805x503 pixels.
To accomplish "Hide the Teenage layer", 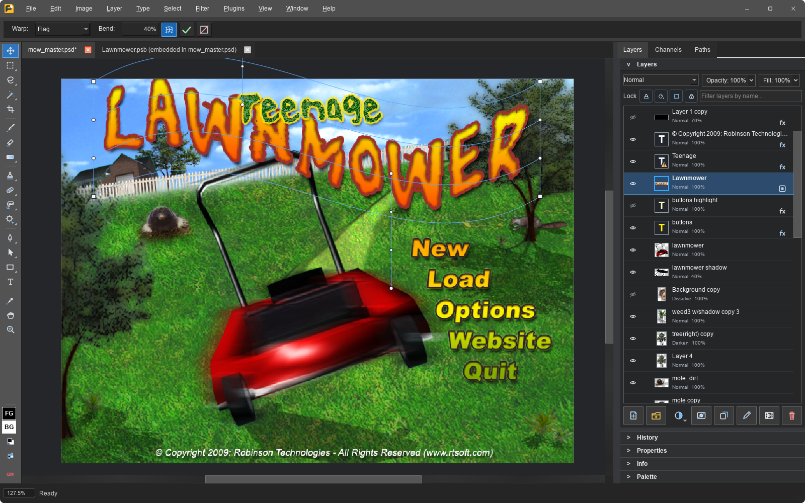I will [633, 161].
